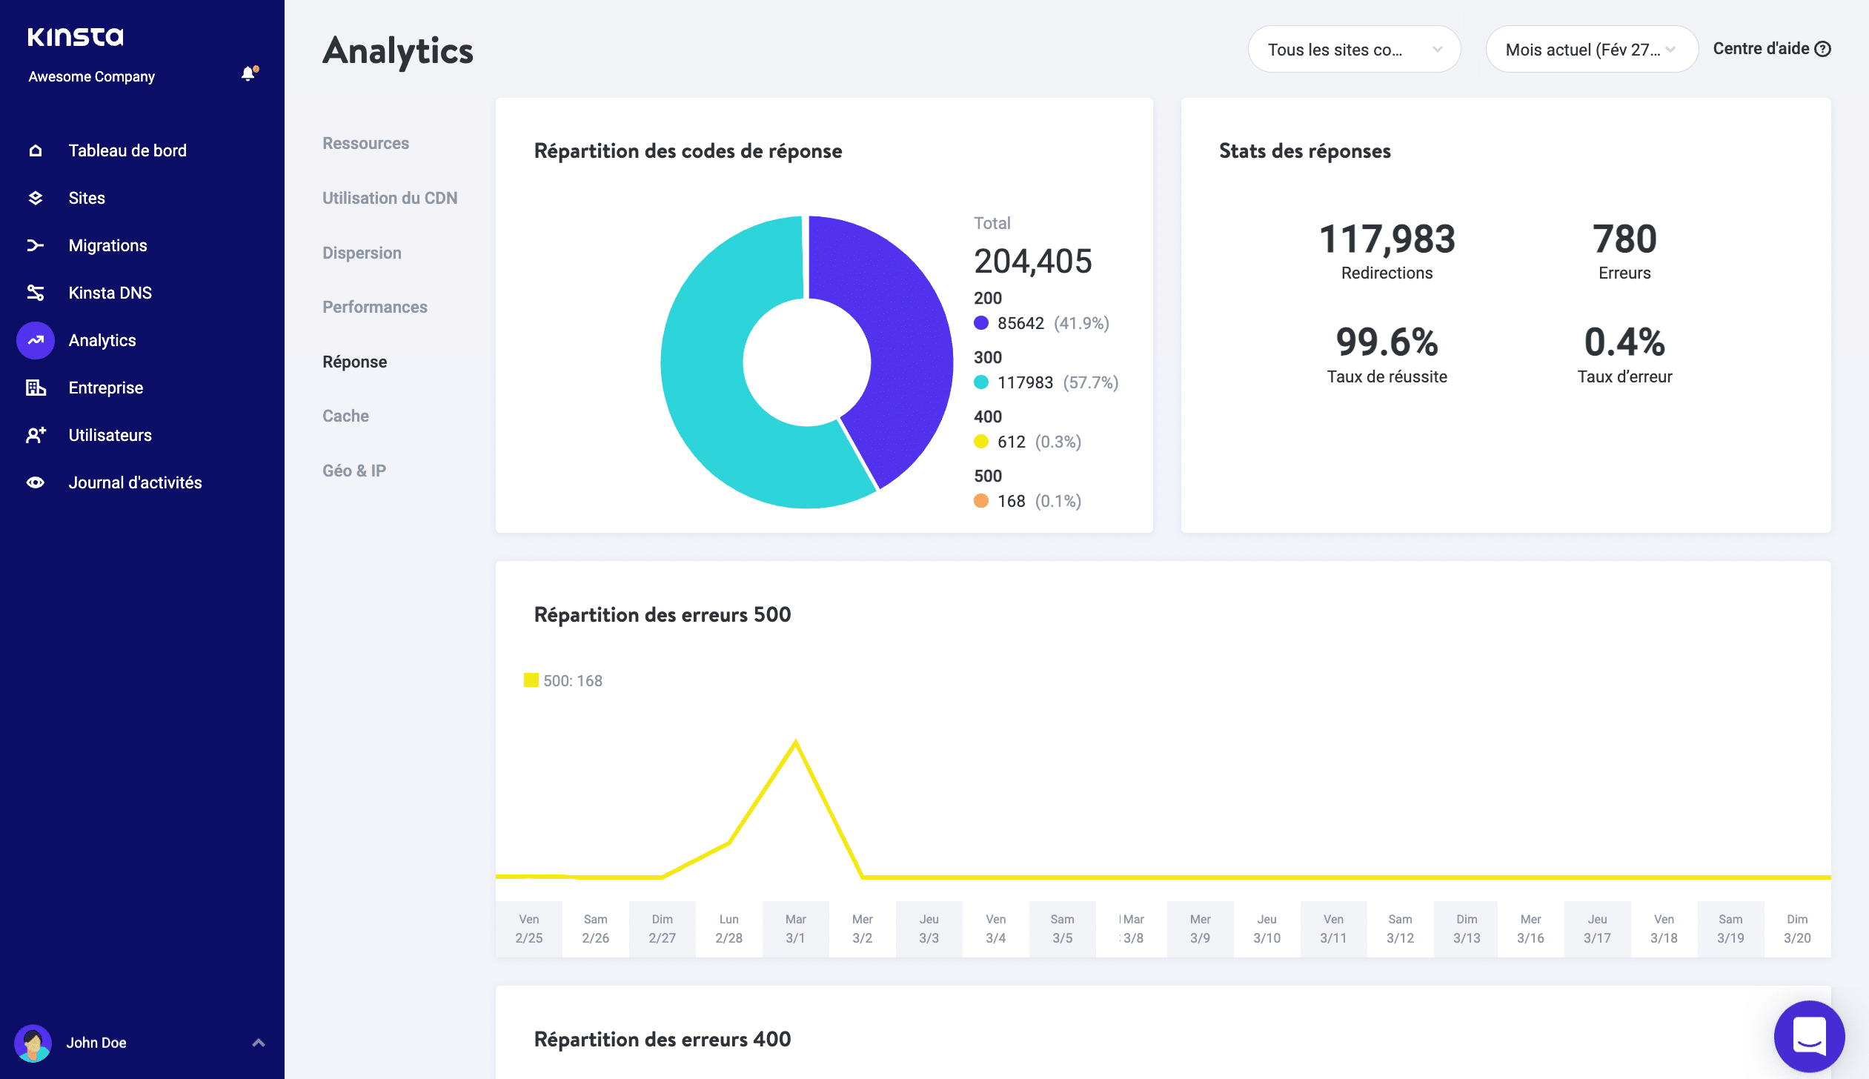Select the Analytics trending-arrow icon
This screenshot has height=1079, width=1869.
(x=35, y=339)
